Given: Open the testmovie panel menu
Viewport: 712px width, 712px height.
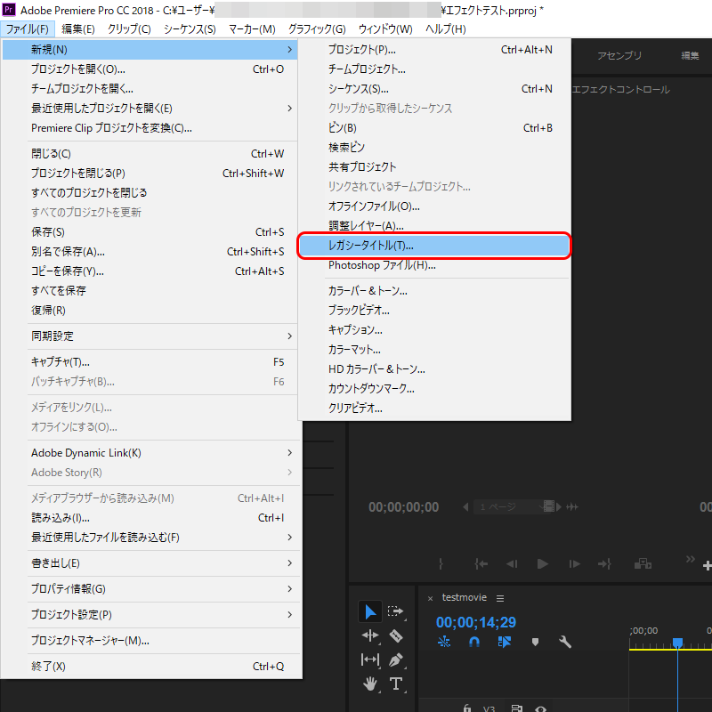Looking at the screenshot, I should coord(500,598).
